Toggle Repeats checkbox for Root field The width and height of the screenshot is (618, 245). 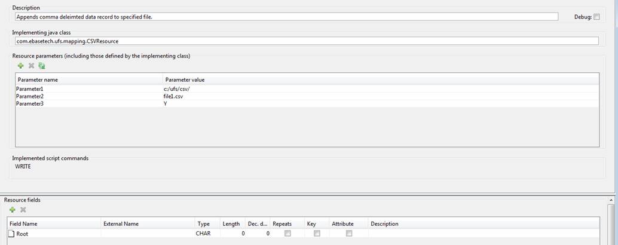pyautogui.click(x=287, y=234)
